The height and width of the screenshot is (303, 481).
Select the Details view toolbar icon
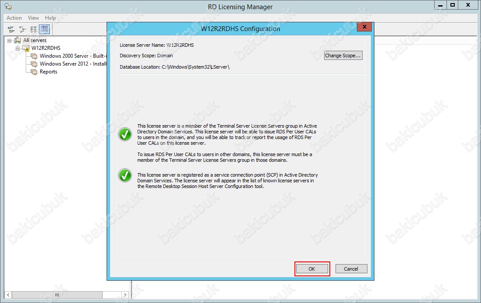click(45, 29)
